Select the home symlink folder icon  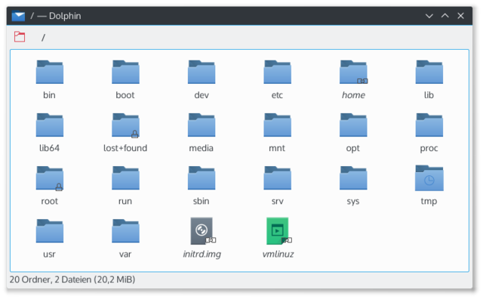click(353, 72)
